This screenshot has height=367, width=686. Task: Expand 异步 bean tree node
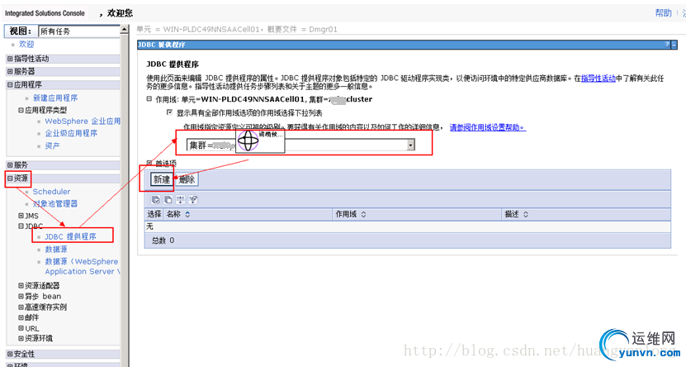click(x=21, y=296)
